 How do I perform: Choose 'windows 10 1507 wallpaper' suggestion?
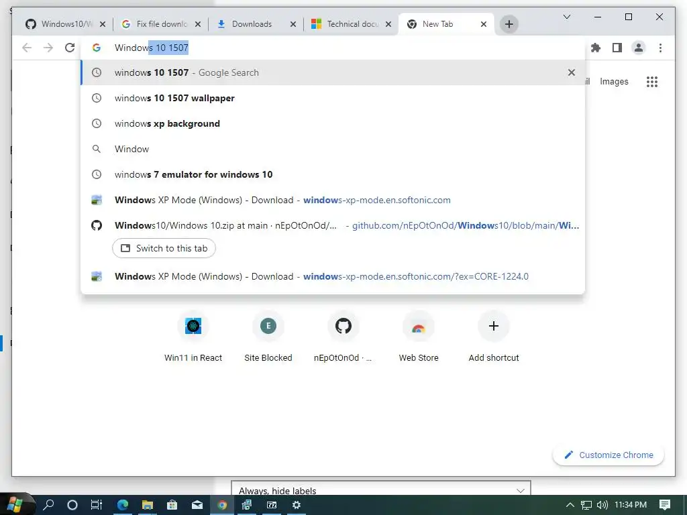click(x=333, y=98)
